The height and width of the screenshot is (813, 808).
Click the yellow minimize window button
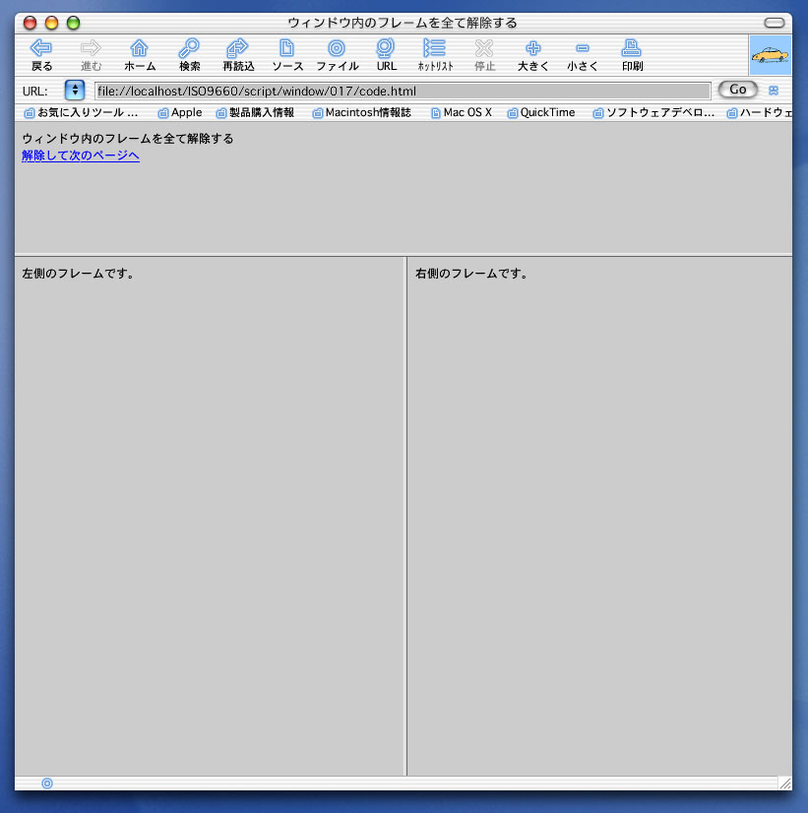point(52,23)
